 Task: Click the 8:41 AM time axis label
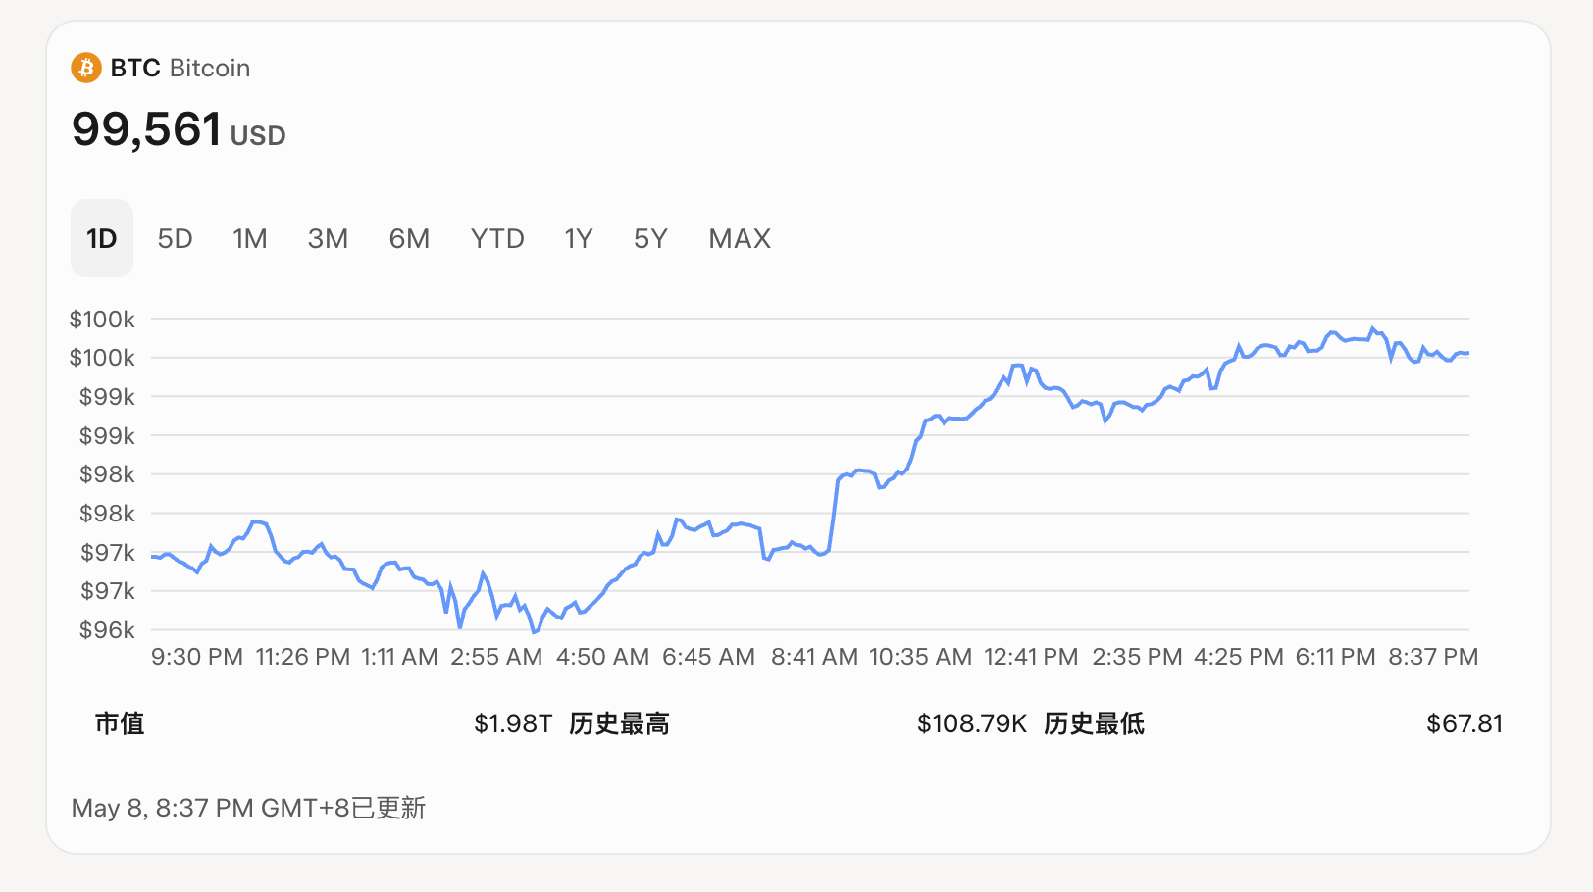814,657
